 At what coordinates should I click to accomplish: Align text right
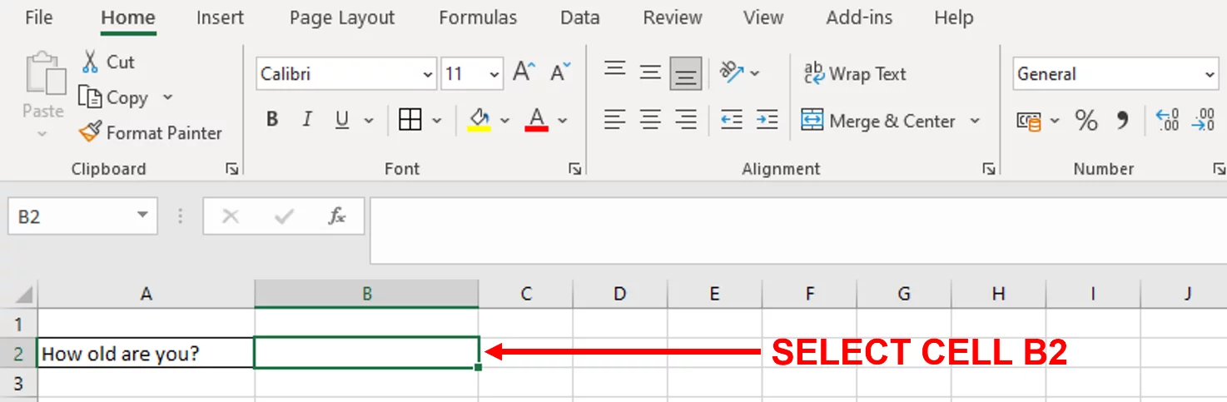(x=686, y=120)
